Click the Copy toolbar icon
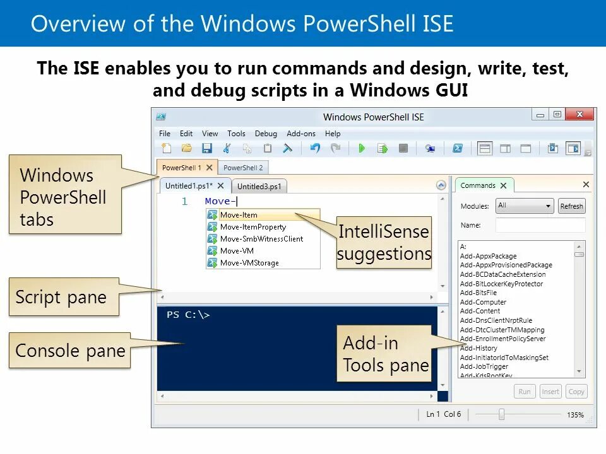This screenshot has width=606, height=454. pyautogui.click(x=247, y=148)
